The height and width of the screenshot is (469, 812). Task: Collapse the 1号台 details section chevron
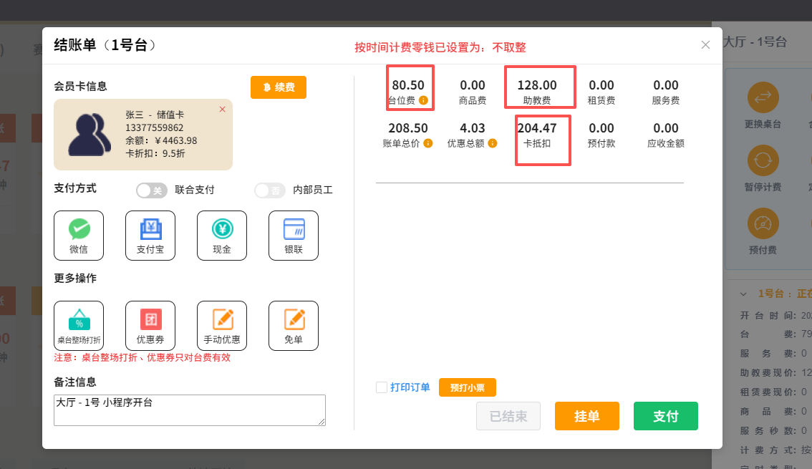pos(743,294)
